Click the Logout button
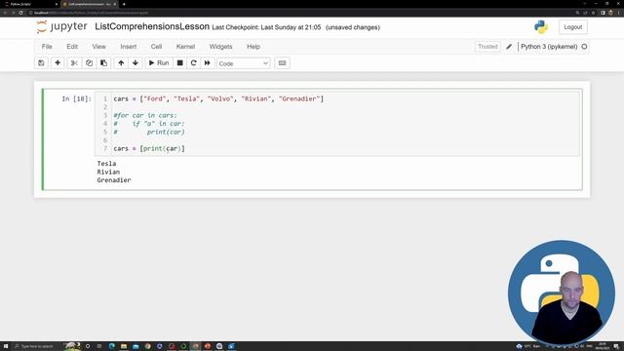Image resolution: width=624 pixels, height=351 pixels. 572,27
